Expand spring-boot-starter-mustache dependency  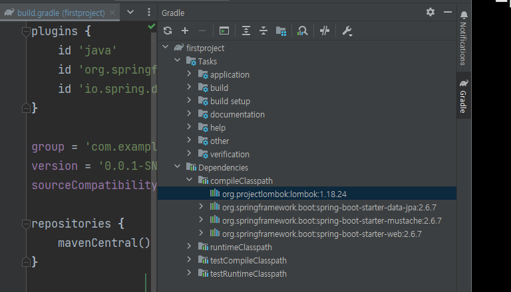click(201, 220)
